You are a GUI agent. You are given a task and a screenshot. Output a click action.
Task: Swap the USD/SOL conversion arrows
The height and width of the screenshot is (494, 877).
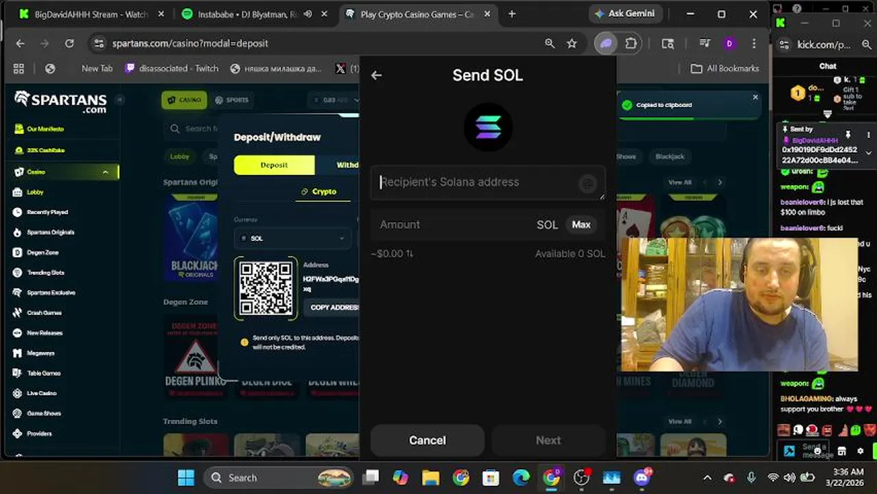[x=410, y=254]
